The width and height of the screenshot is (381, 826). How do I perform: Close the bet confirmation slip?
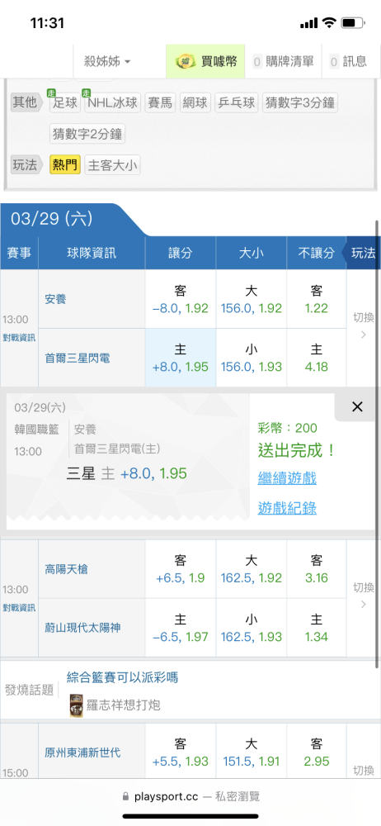[357, 406]
